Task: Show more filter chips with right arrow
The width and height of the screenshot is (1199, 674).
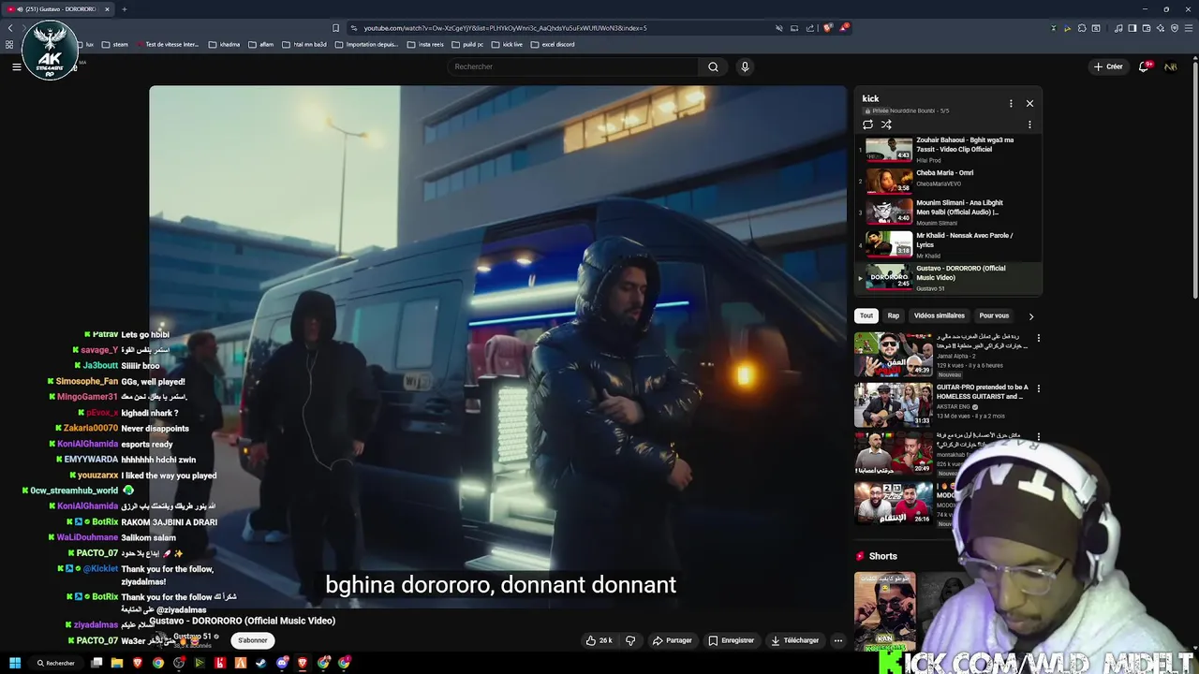Action: click(x=1031, y=316)
